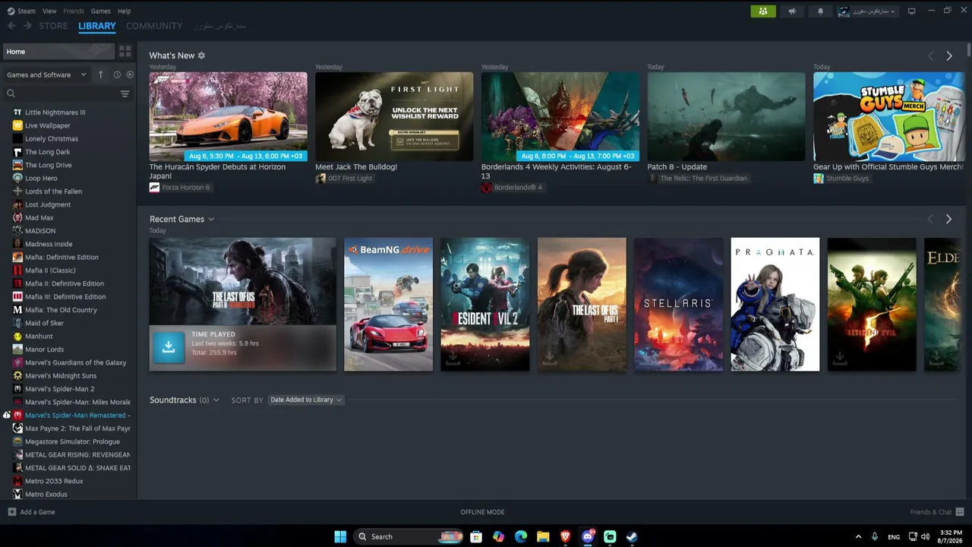Open Discord from the taskbar
Viewport: 972px width, 547px height.
(587, 536)
